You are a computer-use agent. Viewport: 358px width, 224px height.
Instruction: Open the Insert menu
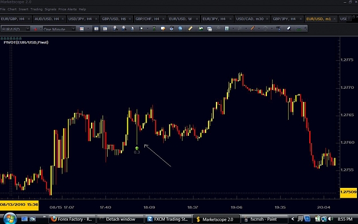(x=23, y=9)
